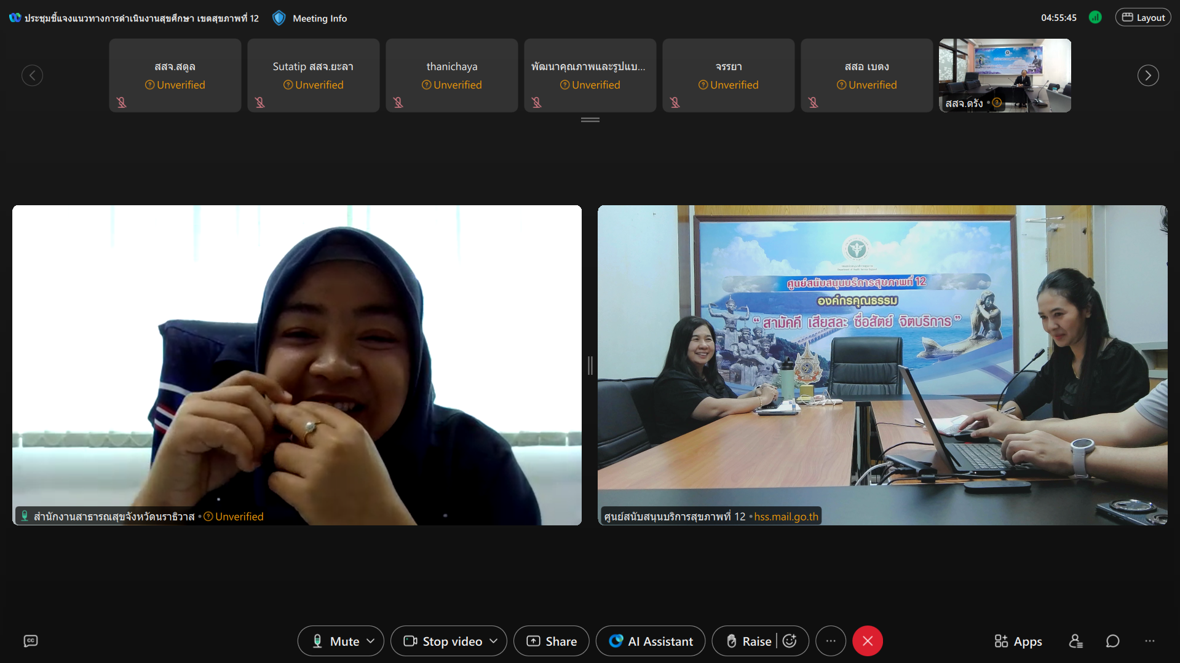Viewport: 1180px width, 663px height.
Task: Leave meeting with red X button
Action: [x=868, y=641]
